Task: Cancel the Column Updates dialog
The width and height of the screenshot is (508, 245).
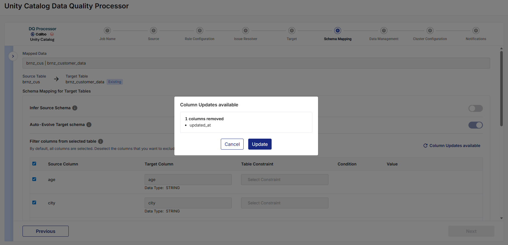Action: (232, 144)
